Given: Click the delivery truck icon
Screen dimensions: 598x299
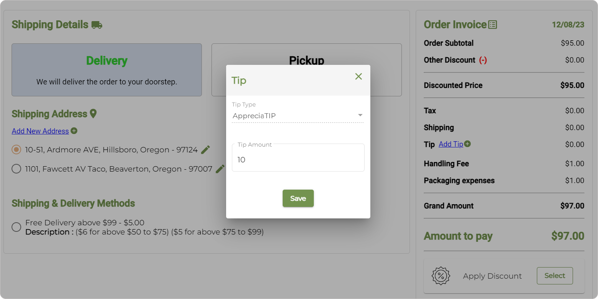Looking at the screenshot, I should coord(97,25).
